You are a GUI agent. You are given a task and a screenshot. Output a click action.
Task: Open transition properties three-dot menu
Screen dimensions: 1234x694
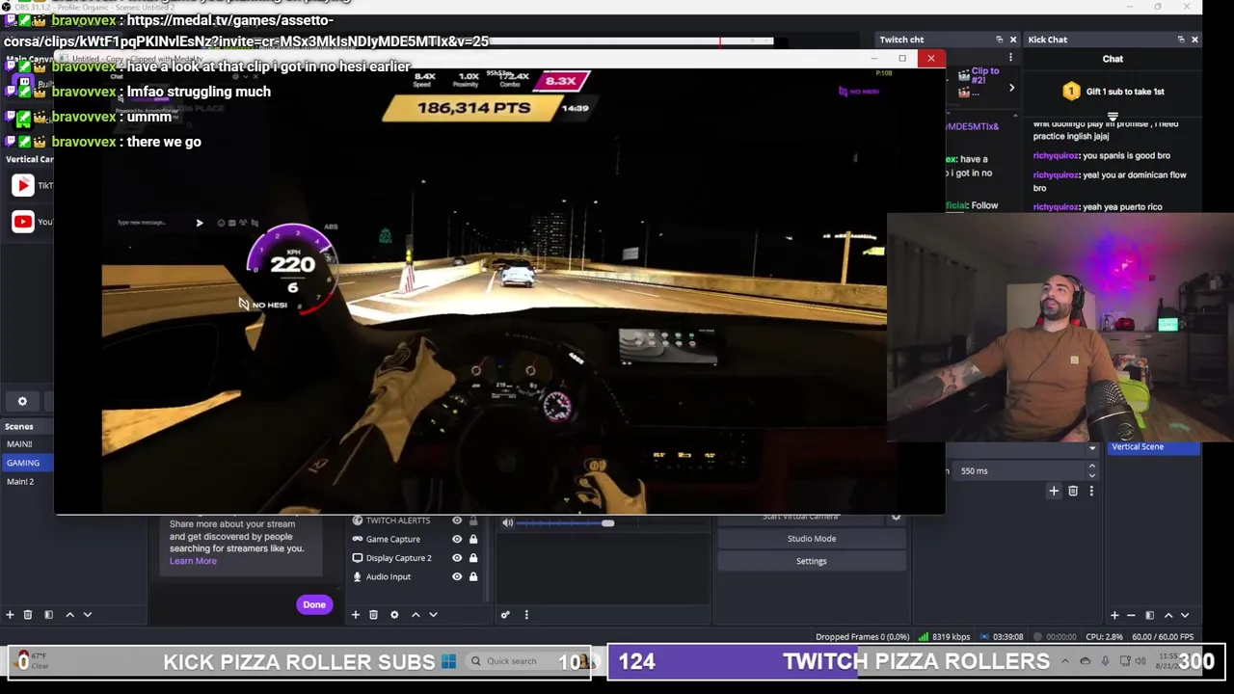tap(1091, 491)
